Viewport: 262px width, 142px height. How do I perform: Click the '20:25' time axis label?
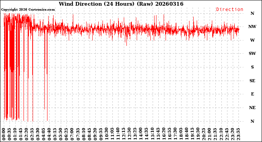click(x=204, y=134)
